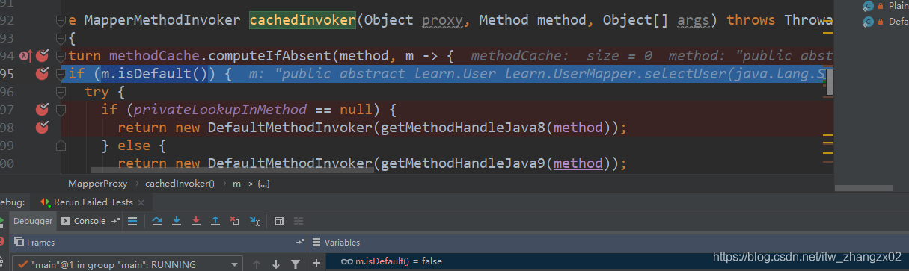Click the restore layout pin beside Console tab
909x271 pixels.
tap(115, 221)
